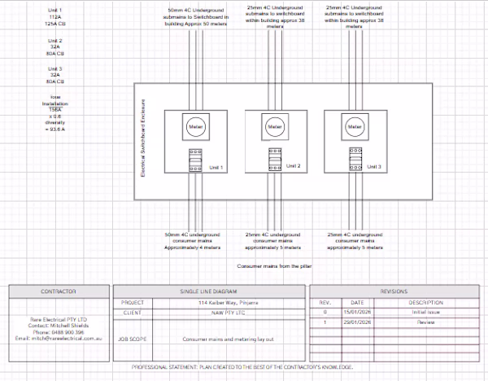Select the Meter symbol in the Unit 1 box

pyautogui.click(x=196, y=127)
